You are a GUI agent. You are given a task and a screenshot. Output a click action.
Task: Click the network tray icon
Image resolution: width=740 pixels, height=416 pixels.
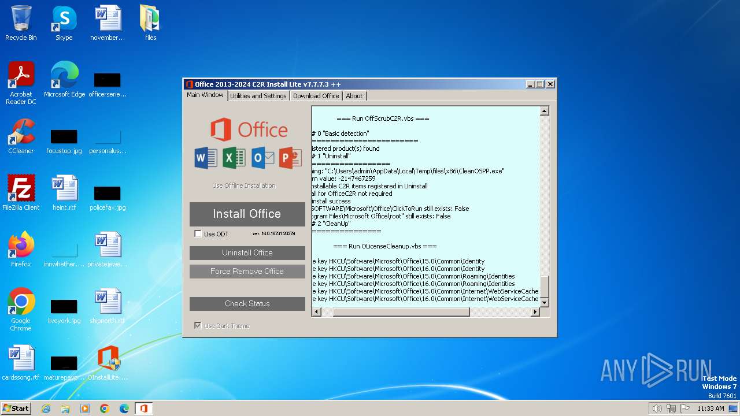(671, 408)
